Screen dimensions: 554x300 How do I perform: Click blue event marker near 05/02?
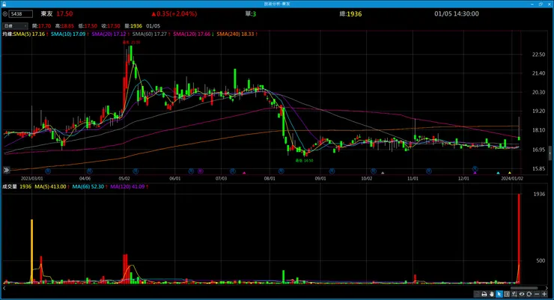click(x=136, y=171)
